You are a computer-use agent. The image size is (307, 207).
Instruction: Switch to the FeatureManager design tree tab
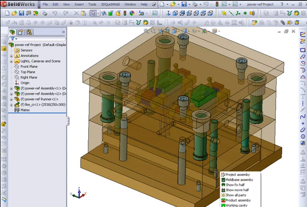click(12, 32)
